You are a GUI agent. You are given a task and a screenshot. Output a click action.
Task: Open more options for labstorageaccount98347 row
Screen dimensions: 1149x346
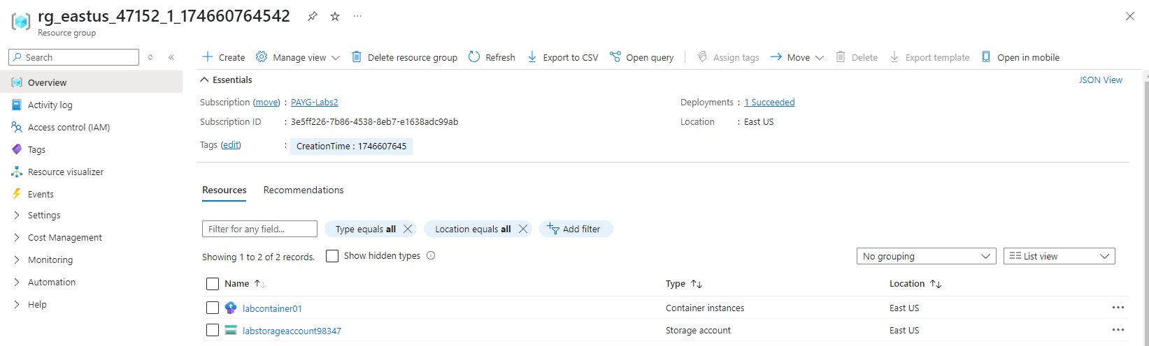tap(1118, 330)
